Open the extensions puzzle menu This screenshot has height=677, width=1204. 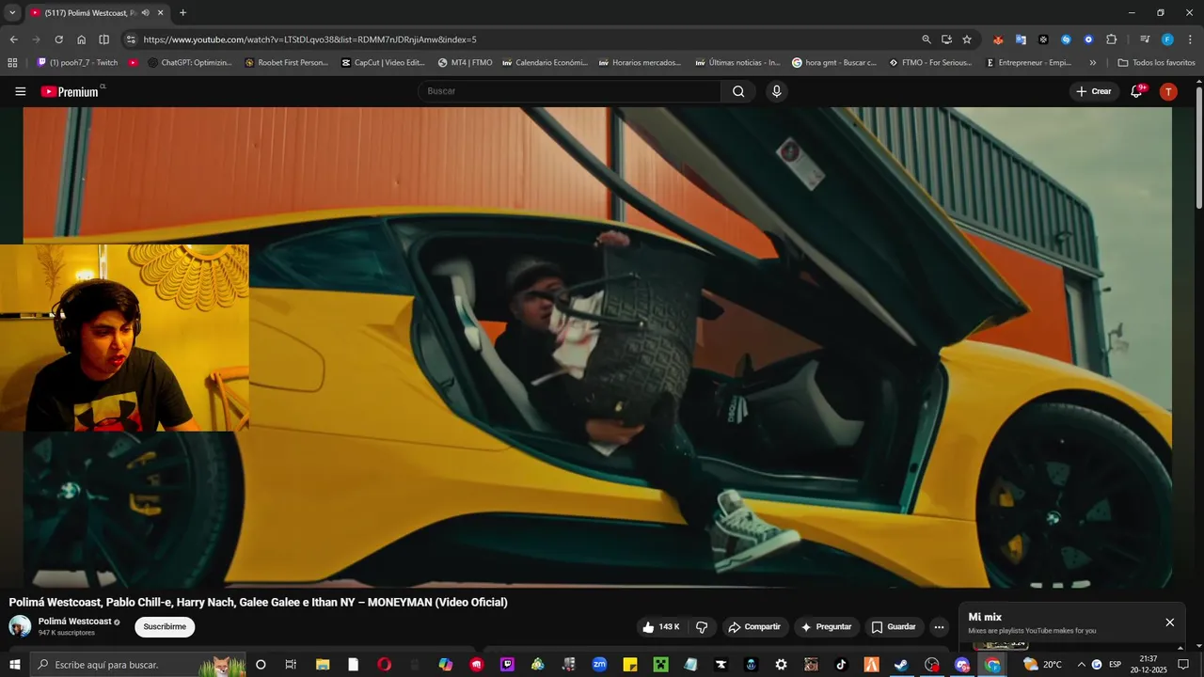[1111, 39]
